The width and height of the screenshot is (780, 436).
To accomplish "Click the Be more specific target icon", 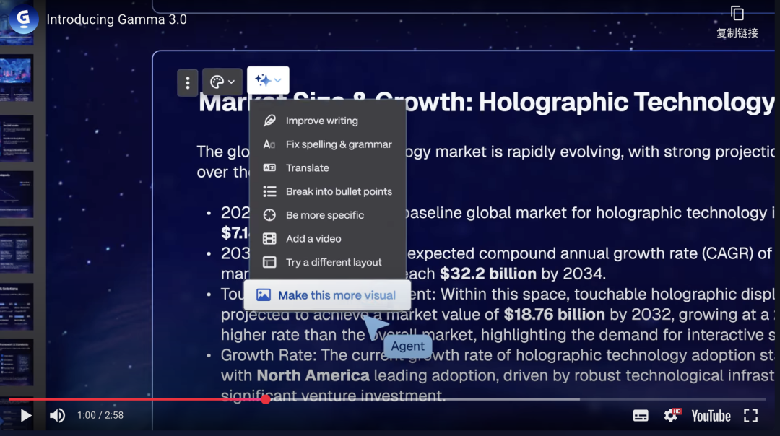I will pyautogui.click(x=269, y=215).
